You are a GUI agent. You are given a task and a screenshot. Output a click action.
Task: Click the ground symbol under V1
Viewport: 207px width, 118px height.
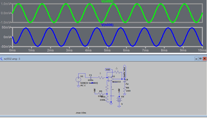(78, 86)
